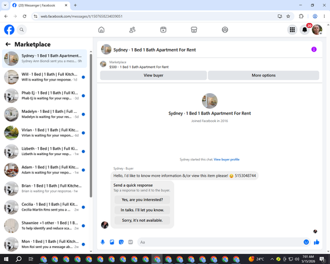Image resolution: width=330 pixels, height=264 pixels.
Task: Open tab search dropdown arrow
Action: point(5,5)
